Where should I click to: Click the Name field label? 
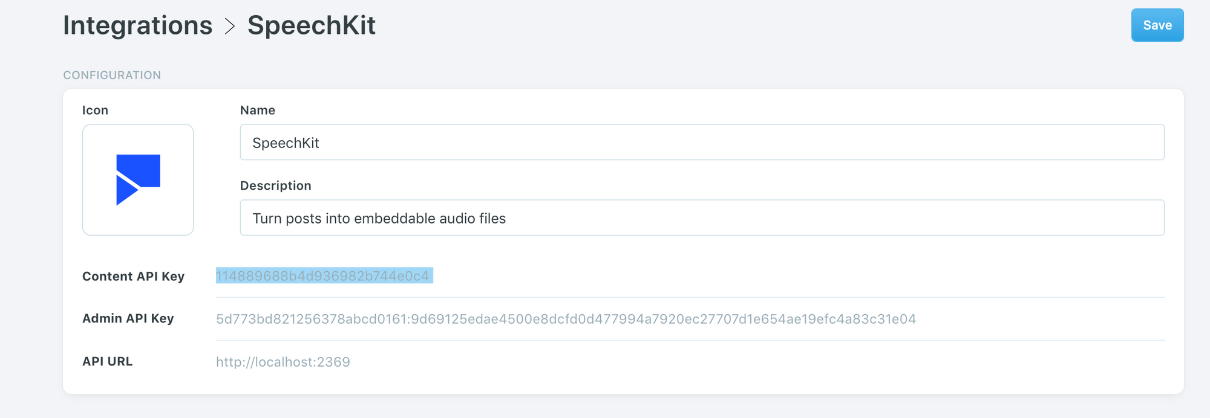pyautogui.click(x=258, y=110)
